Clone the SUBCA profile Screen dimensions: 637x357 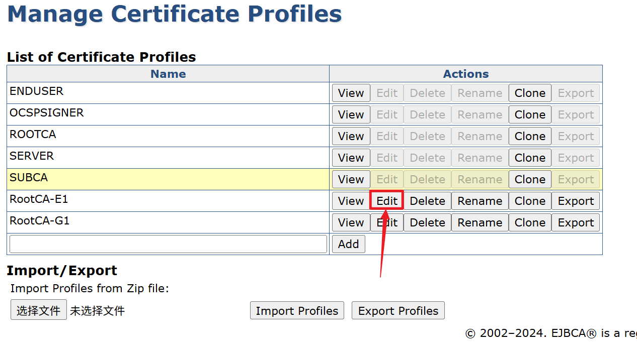[530, 180]
